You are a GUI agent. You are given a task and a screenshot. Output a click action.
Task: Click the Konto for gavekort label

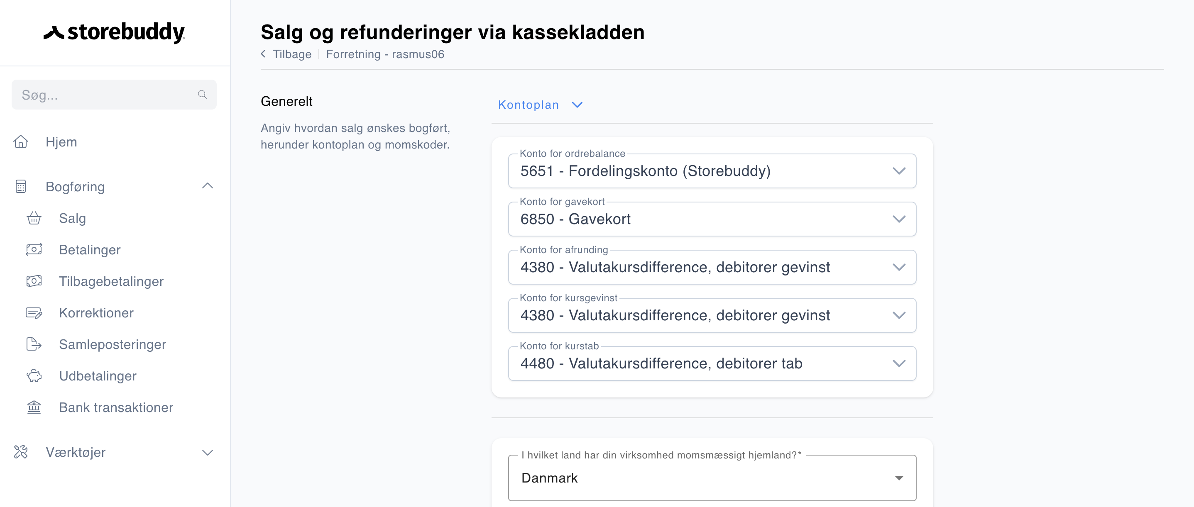point(562,202)
